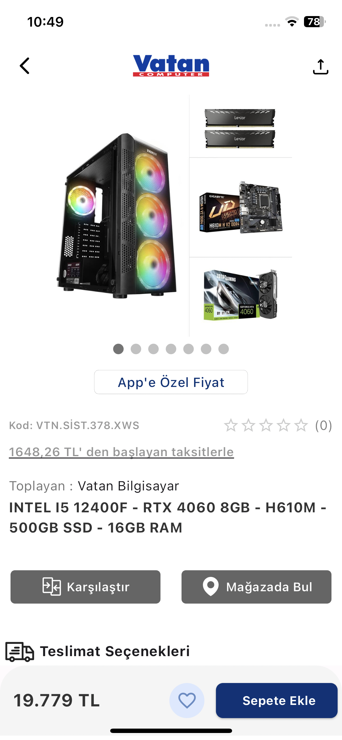Toggle the heart favorite icon
The image size is (342, 740).
point(187,701)
